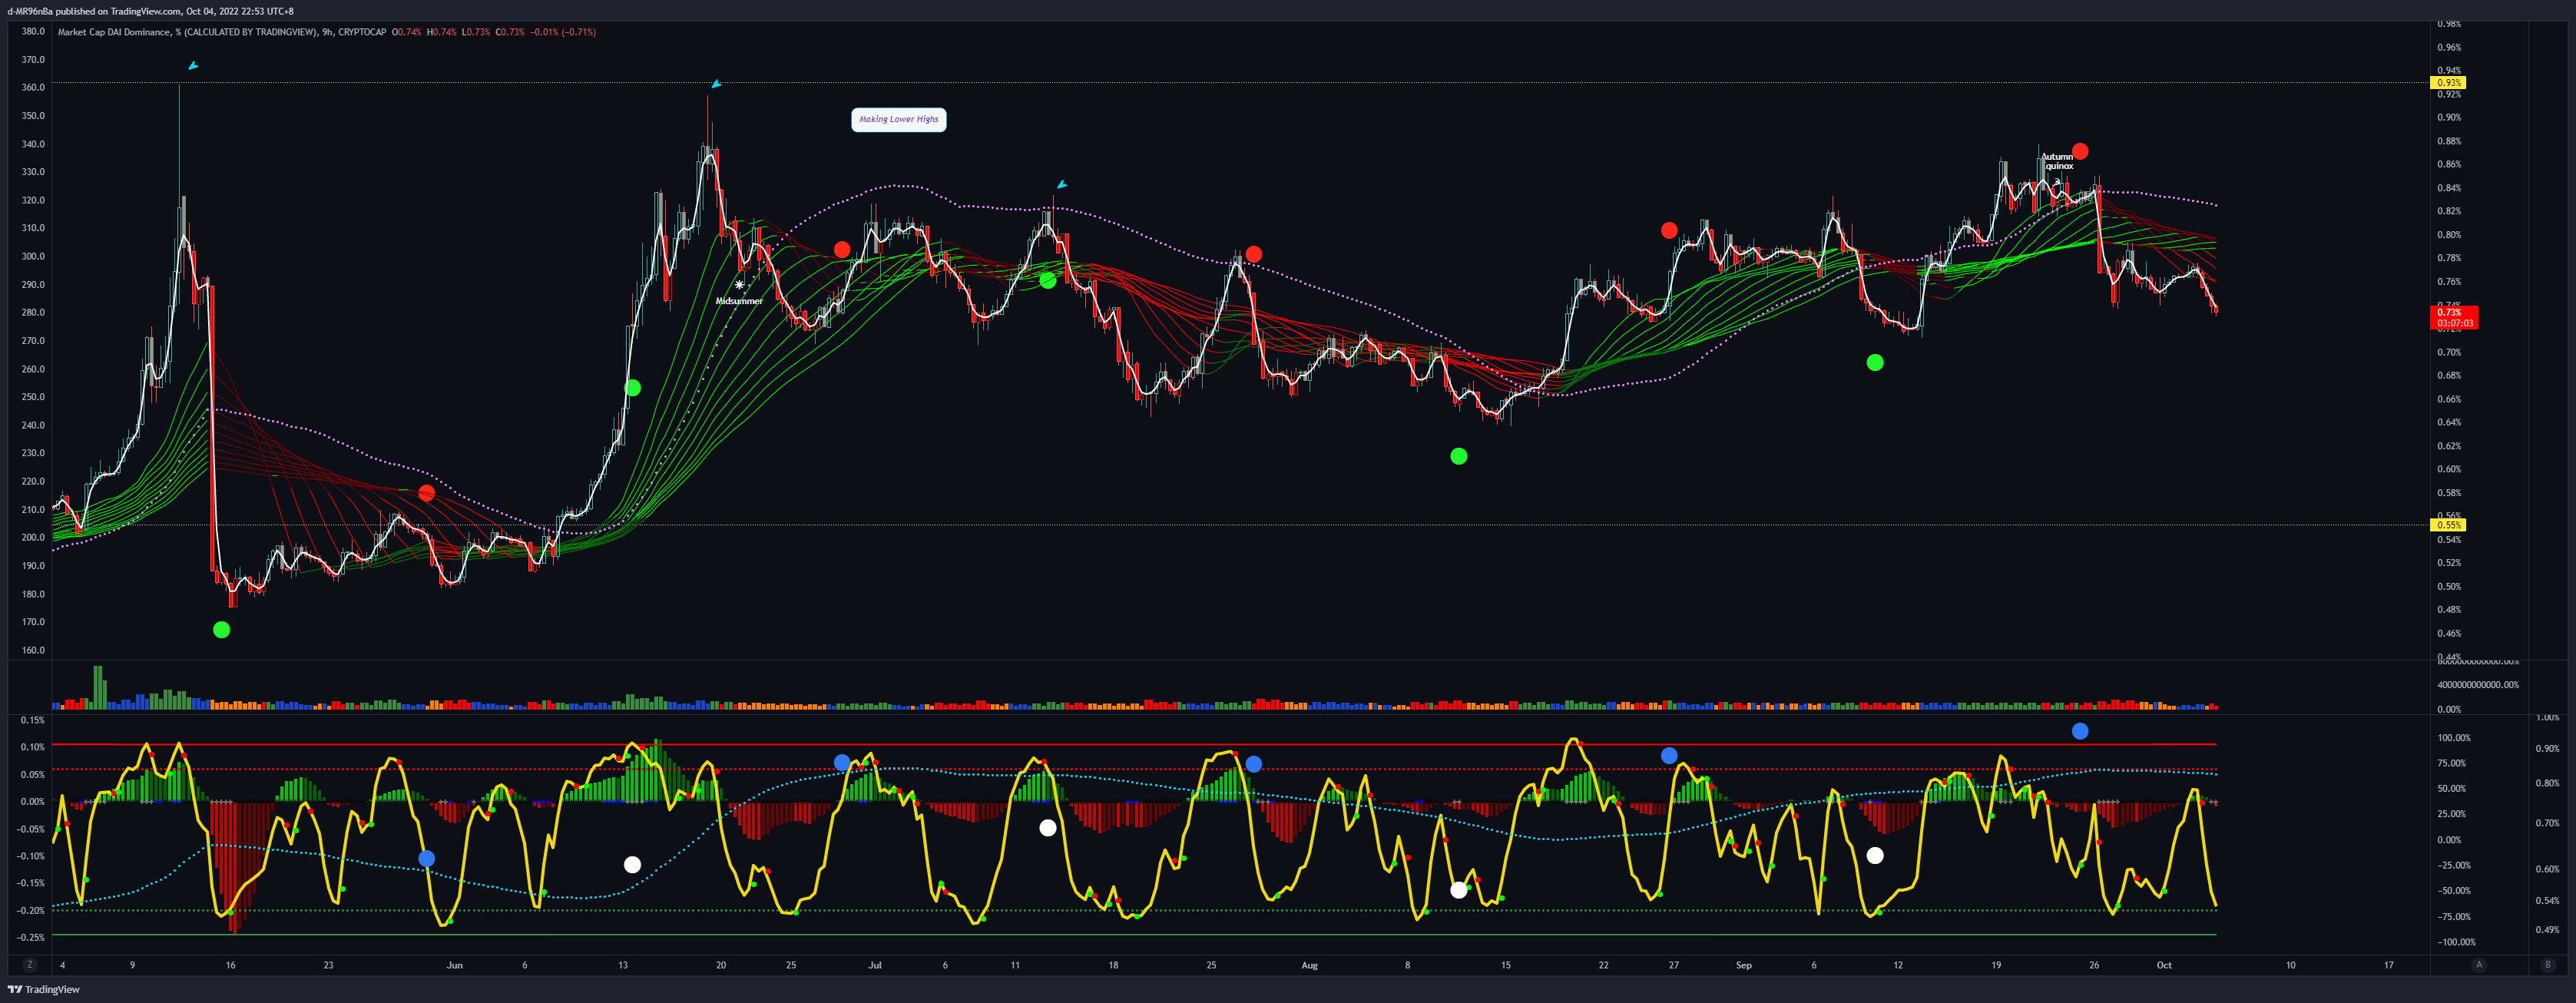Click the 0.15% value on oscillator left scale
2576x1003 pixels.
tap(32, 720)
